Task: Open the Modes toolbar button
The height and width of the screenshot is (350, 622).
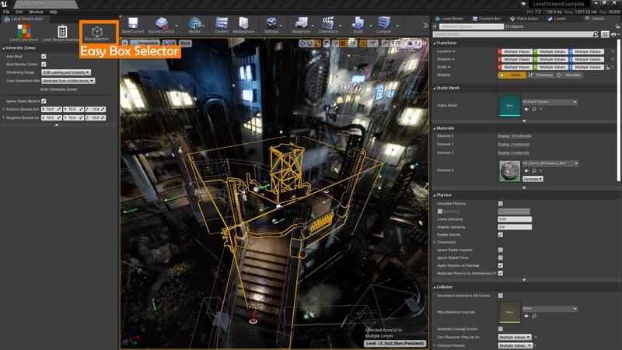Action: tap(194, 26)
